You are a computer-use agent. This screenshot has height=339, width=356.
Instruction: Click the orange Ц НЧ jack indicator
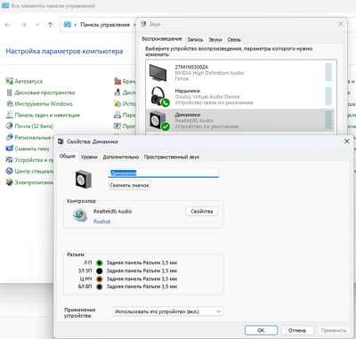coord(100,278)
